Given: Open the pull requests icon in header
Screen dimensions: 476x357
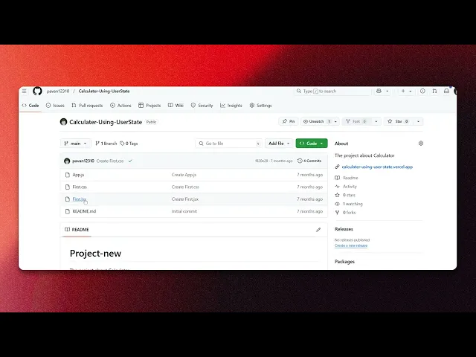Looking at the screenshot, I should click(434, 91).
